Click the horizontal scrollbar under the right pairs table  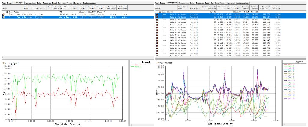click(x=228, y=57)
